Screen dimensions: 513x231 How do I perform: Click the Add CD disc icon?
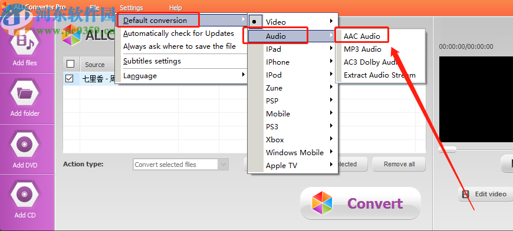pos(25,195)
